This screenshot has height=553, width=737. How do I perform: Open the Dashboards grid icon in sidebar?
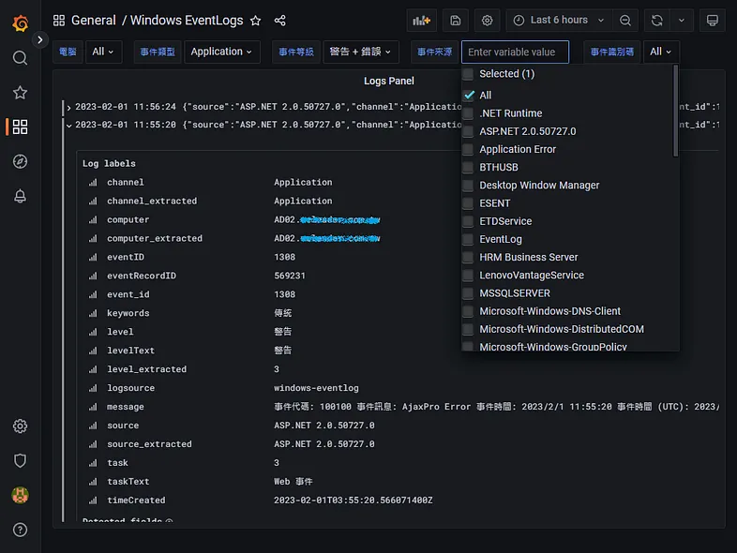pos(20,127)
